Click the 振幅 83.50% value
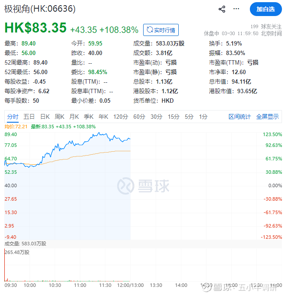This screenshot has height=296, width=285. (235, 53)
